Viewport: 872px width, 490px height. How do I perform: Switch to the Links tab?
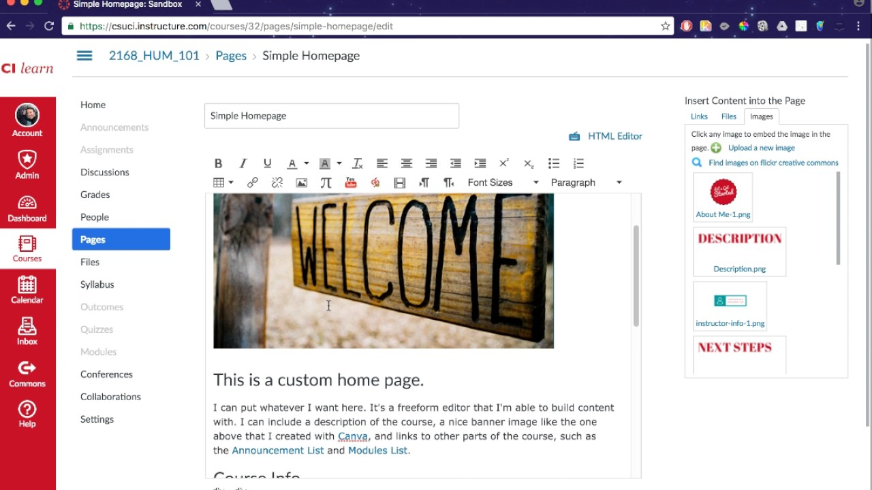pos(699,116)
